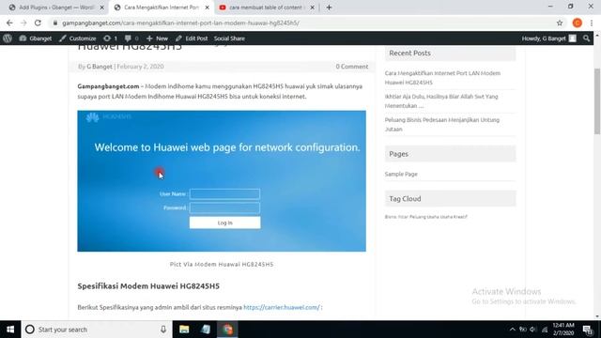This screenshot has height=338, width=601.
Task: Open the Windows Start menu
Action: click(x=10, y=330)
